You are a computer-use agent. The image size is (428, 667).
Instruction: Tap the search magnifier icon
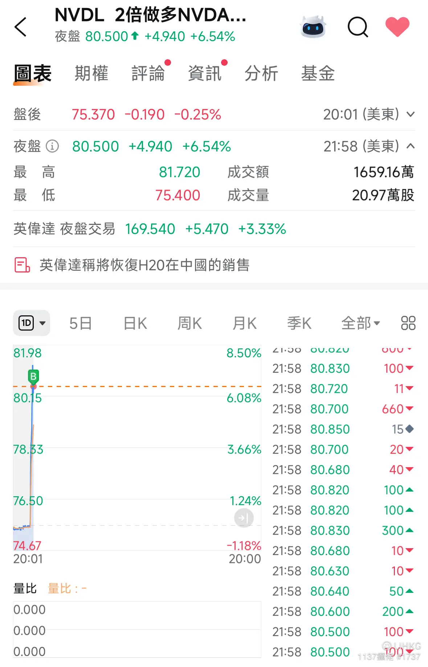point(358,27)
